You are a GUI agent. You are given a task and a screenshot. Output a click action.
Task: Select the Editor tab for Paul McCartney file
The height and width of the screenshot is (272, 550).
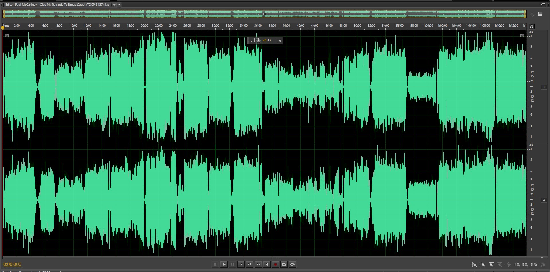[x=57, y=5]
